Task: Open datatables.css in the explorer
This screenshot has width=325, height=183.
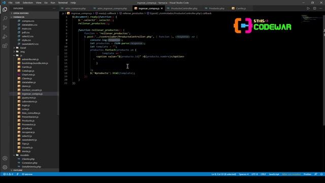Action: 29,25
